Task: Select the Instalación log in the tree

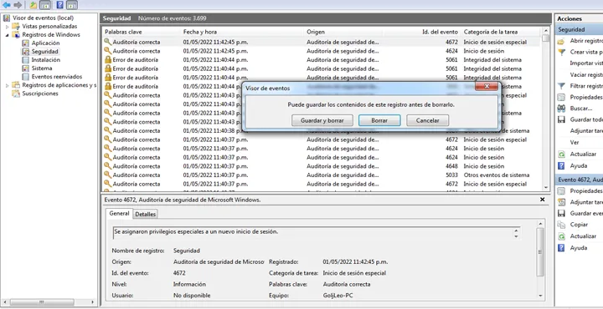Action: click(x=46, y=60)
